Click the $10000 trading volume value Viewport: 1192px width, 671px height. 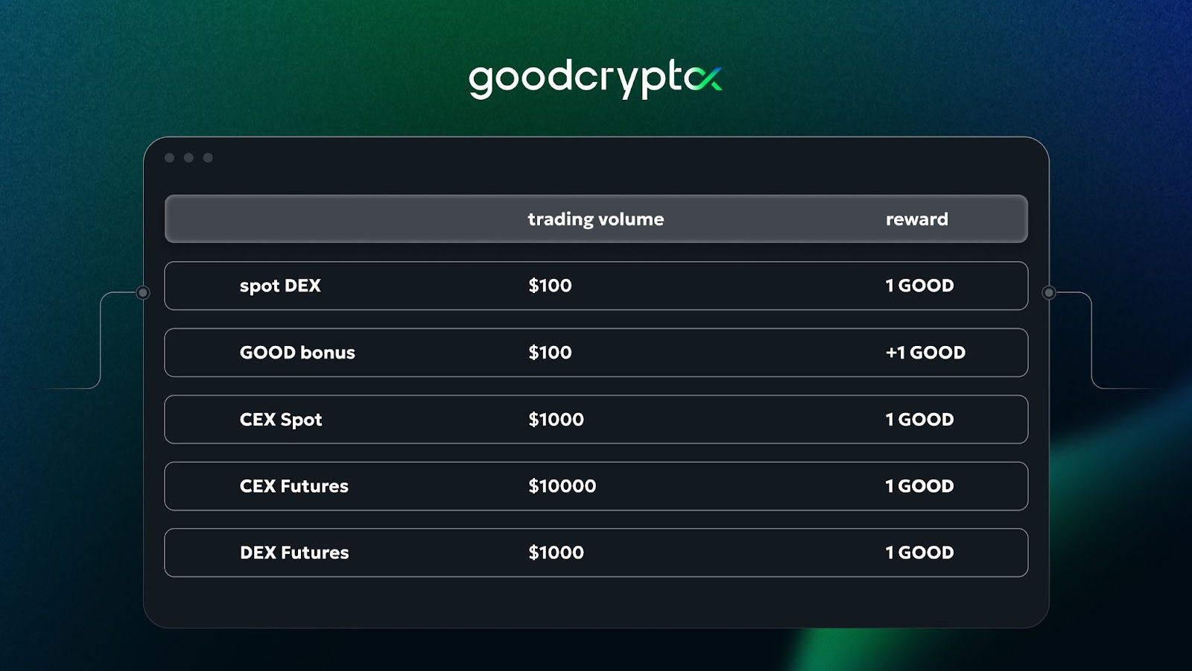(x=562, y=486)
